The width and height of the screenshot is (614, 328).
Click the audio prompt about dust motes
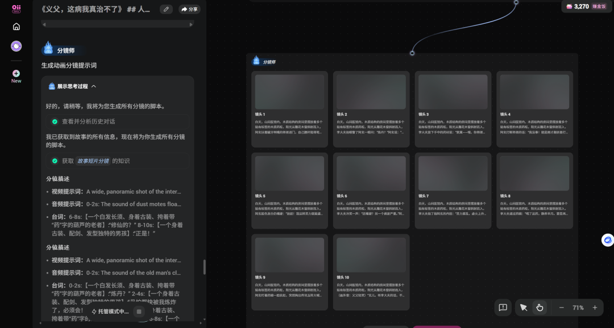117,204
